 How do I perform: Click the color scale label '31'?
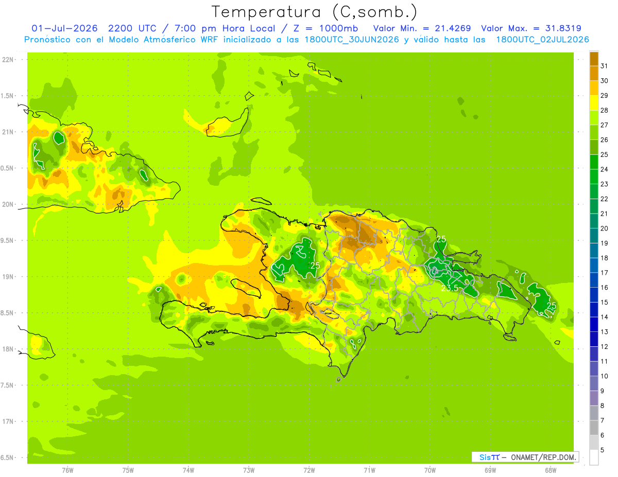(x=604, y=66)
